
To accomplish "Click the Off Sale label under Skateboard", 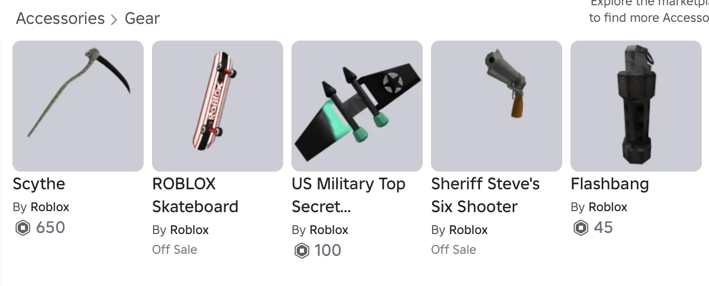I will click(174, 250).
